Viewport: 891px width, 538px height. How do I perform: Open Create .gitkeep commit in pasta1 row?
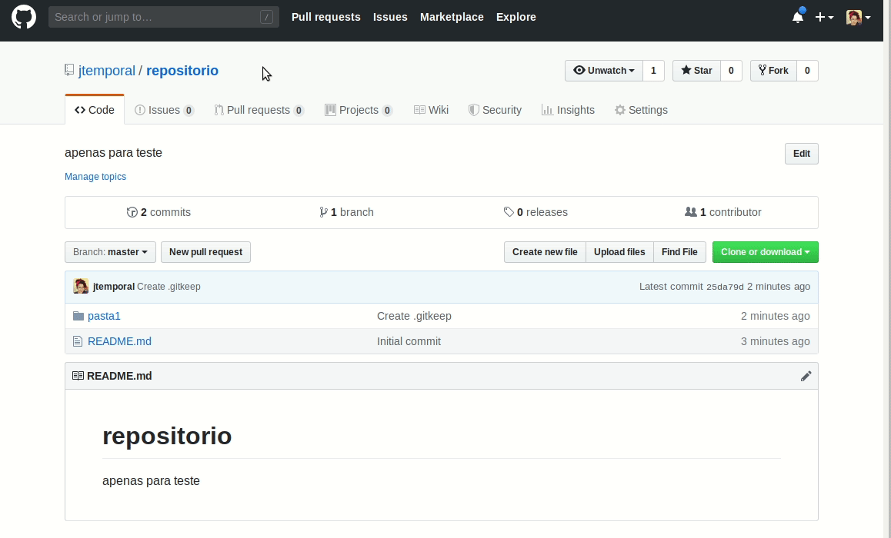point(414,316)
